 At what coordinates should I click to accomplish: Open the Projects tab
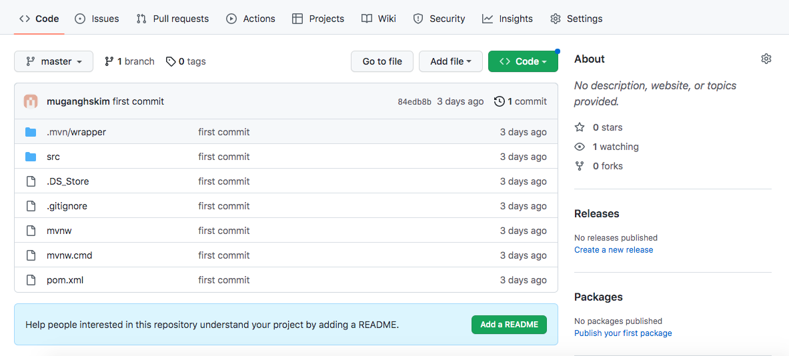pos(318,19)
